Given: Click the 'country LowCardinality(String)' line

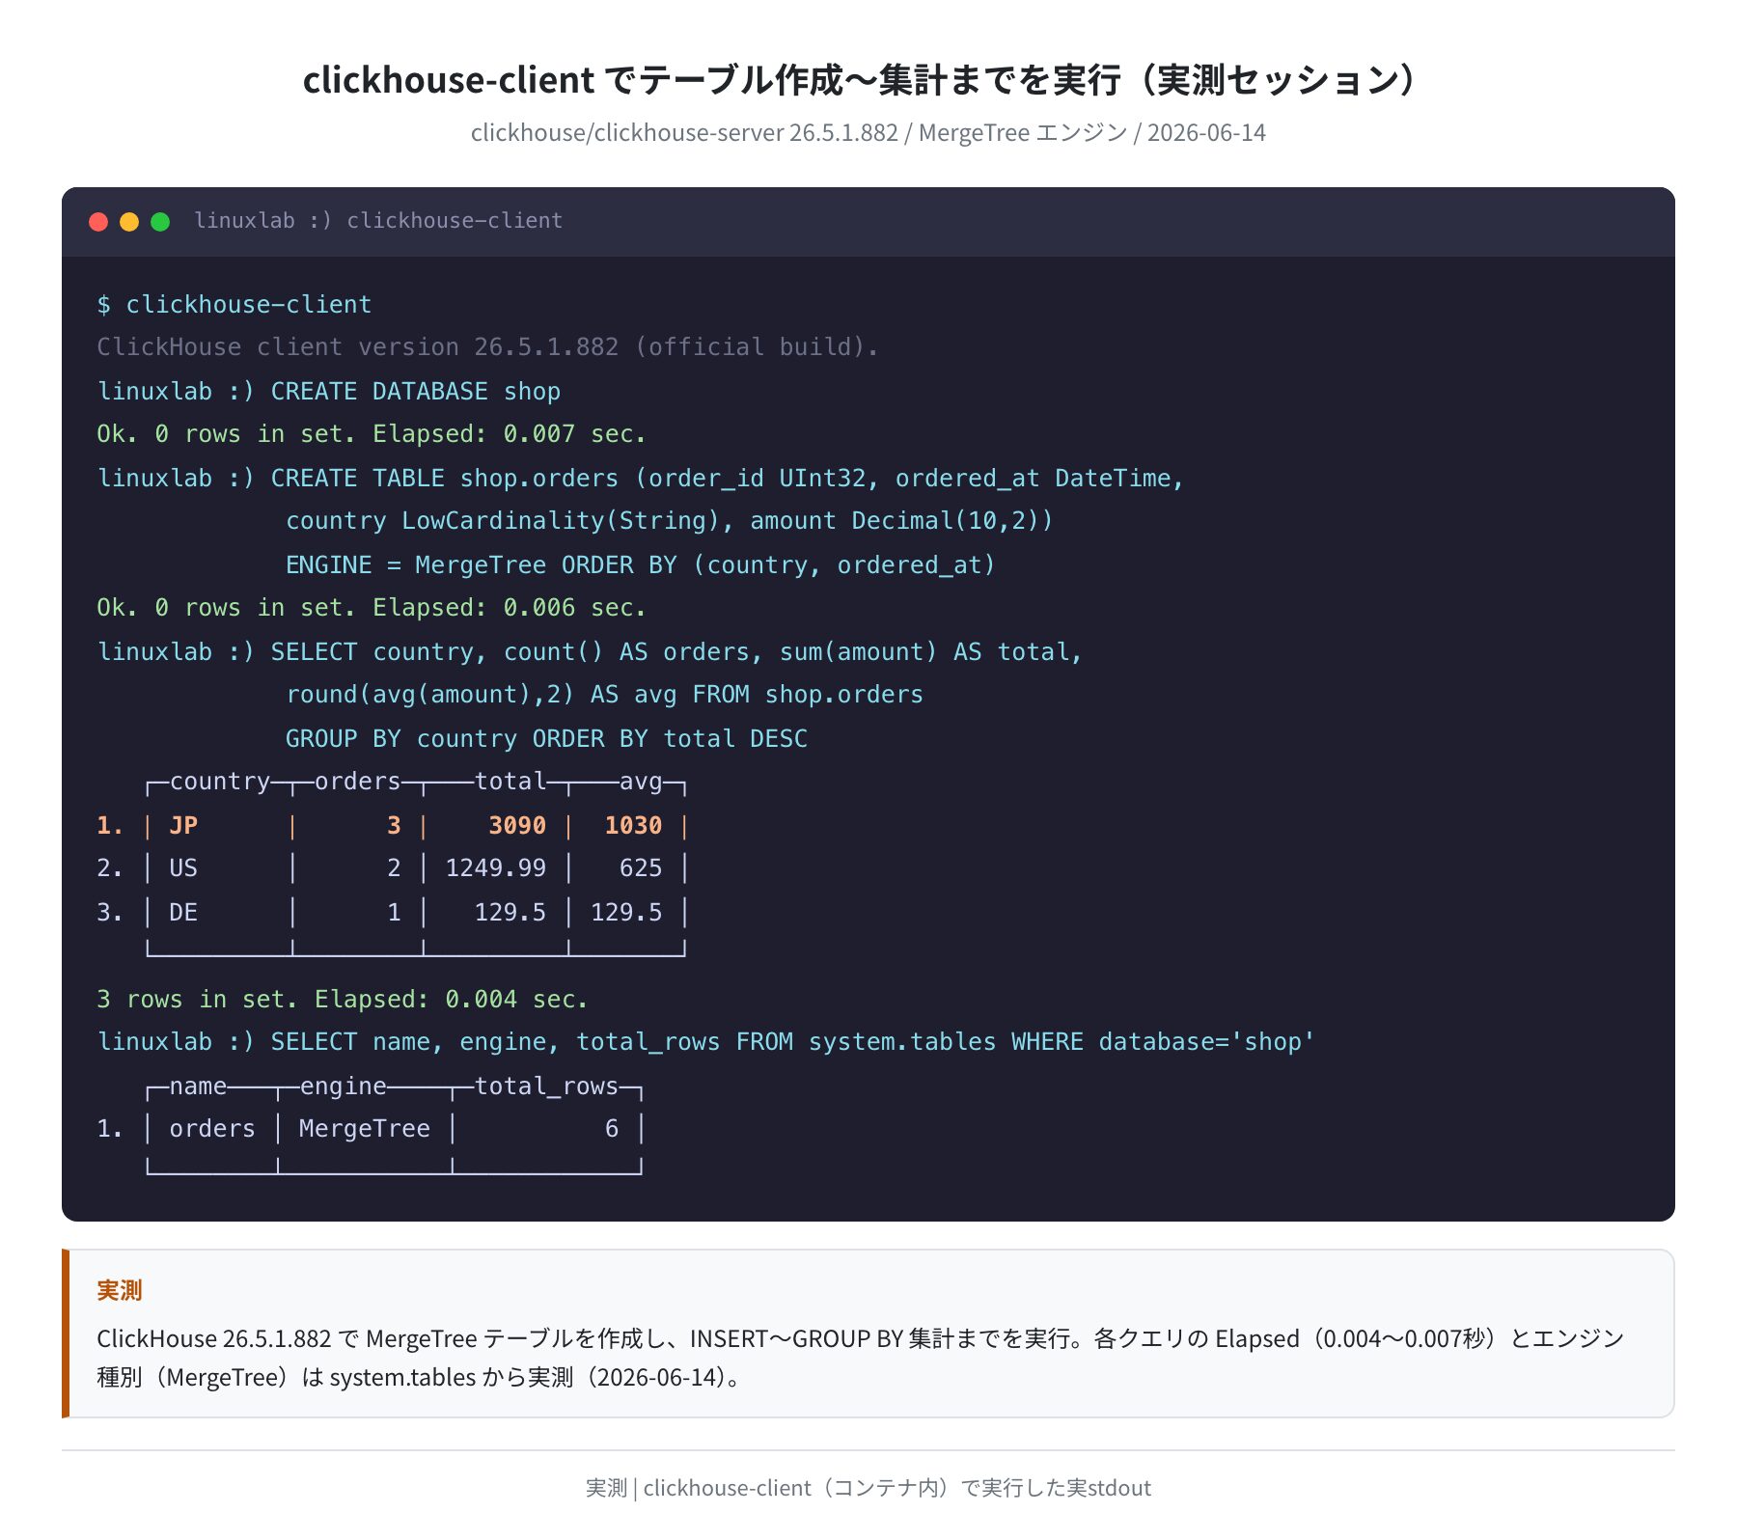Looking at the screenshot, I should (x=670, y=521).
